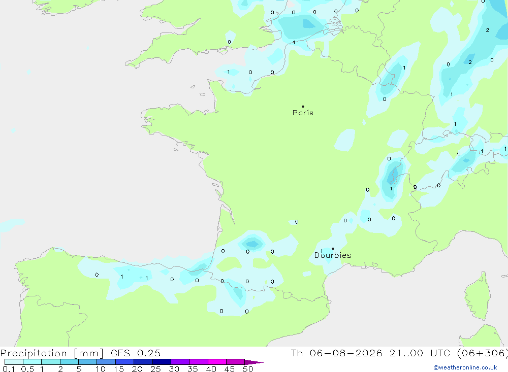Click the legend value label 35
Image resolution: width=508 pixels, height=372 pixels.
[x=193, y=369]
